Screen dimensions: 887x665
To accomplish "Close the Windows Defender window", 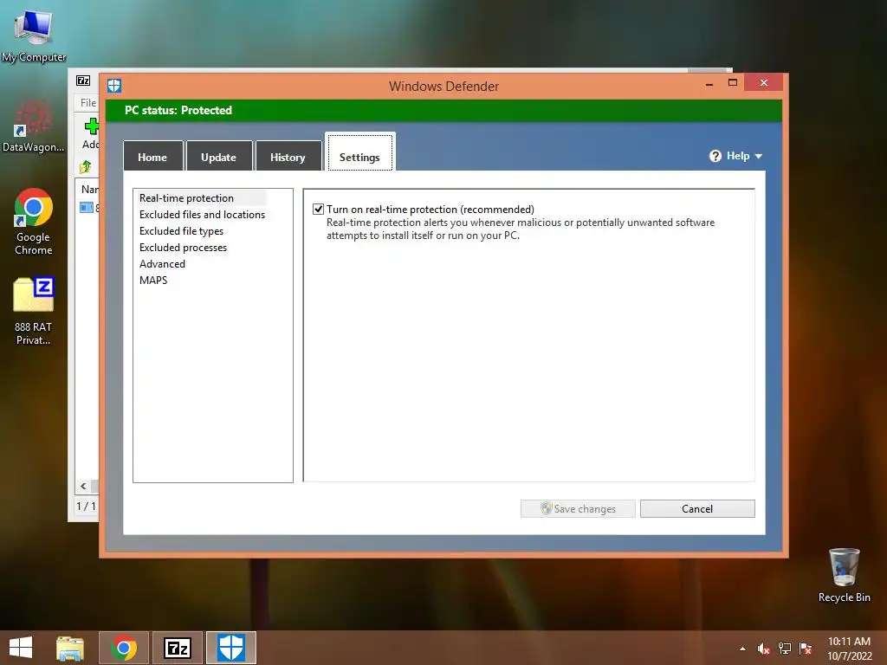I will tap(764, 83).
